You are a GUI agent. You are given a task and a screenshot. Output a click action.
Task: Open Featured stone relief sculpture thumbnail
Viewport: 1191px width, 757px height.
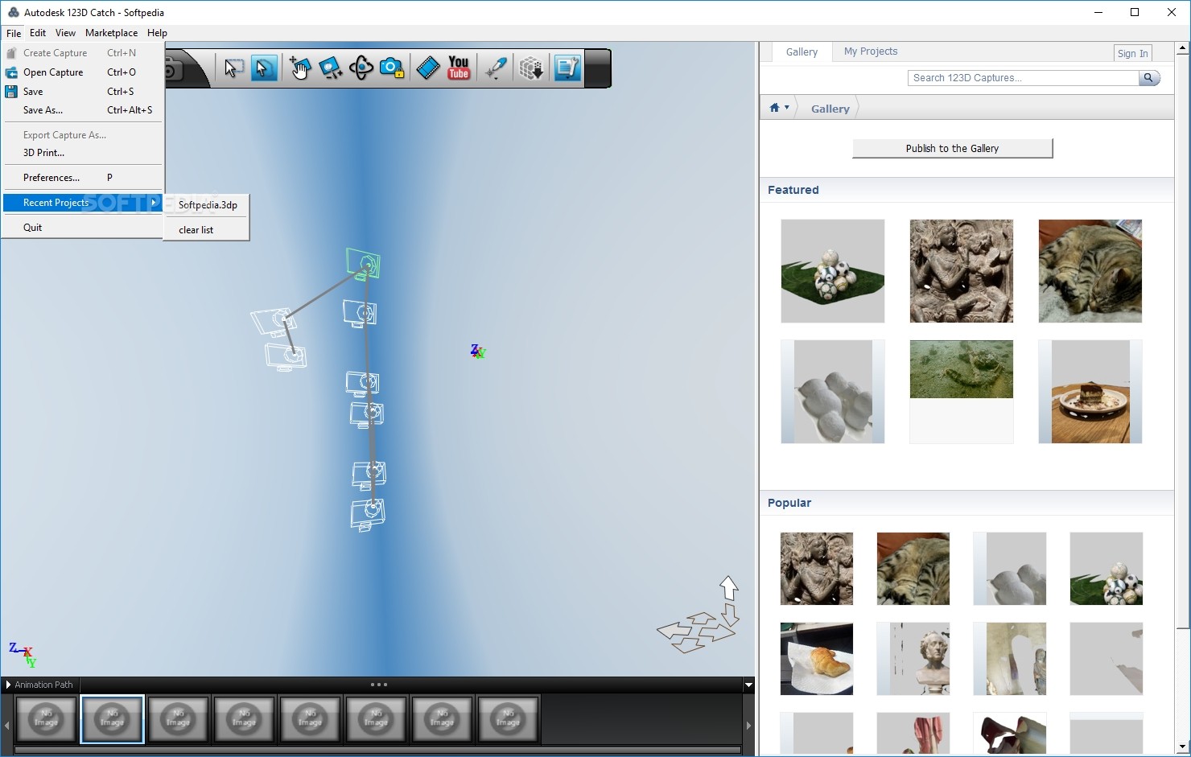click(962, 271)
